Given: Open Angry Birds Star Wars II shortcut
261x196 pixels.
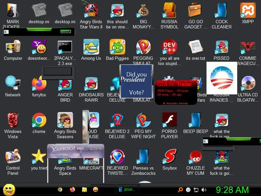Looking at the screenshot, I should click(91, 11).
